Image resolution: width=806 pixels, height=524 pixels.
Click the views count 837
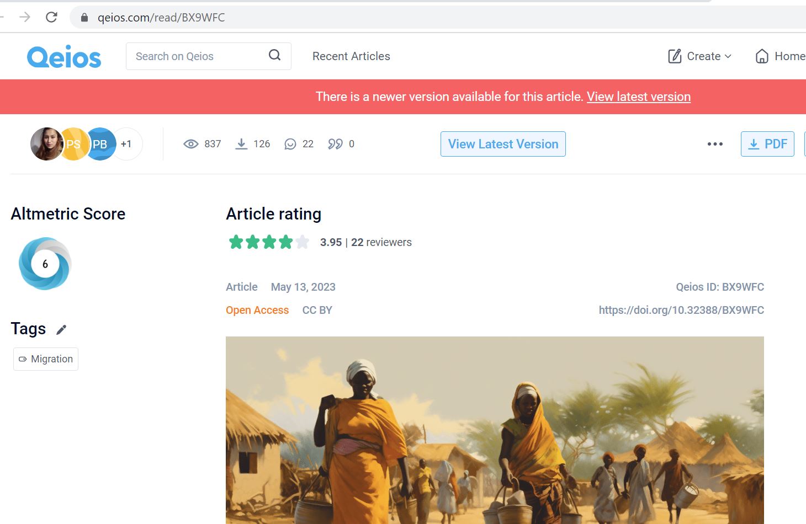[213, 144]
